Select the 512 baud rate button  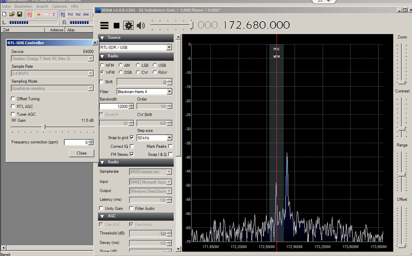point(70,14)
